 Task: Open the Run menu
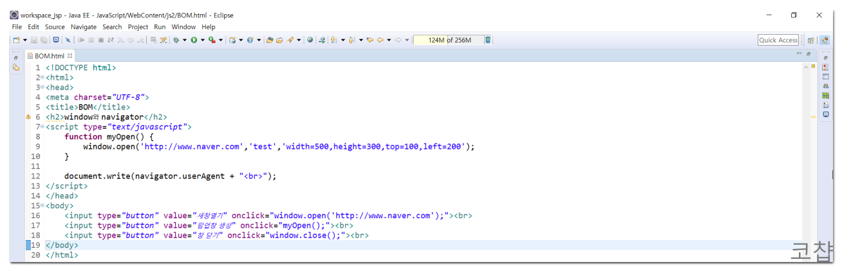click(160, 27)
